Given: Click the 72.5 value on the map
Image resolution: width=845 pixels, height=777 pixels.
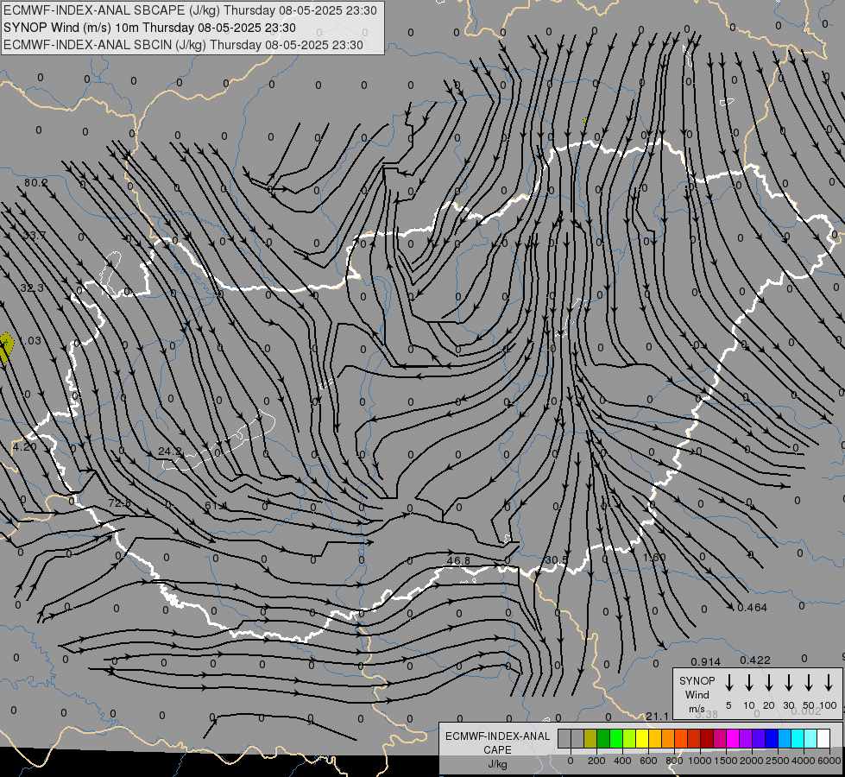Looking at the screenshot, I should (120, 503).
